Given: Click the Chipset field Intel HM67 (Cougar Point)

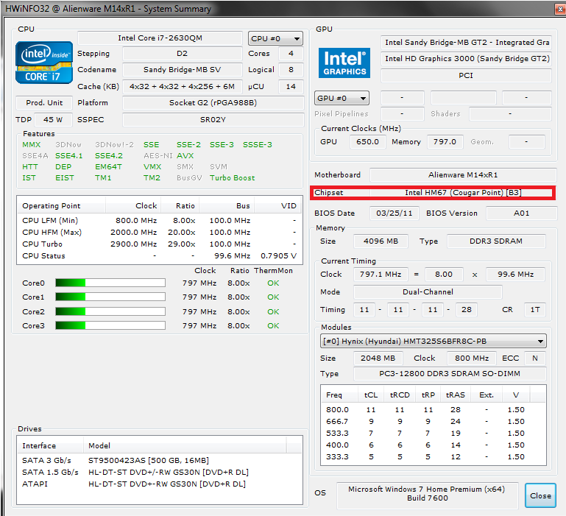Looking at the screenshot, I should click(x=463, y=193).
